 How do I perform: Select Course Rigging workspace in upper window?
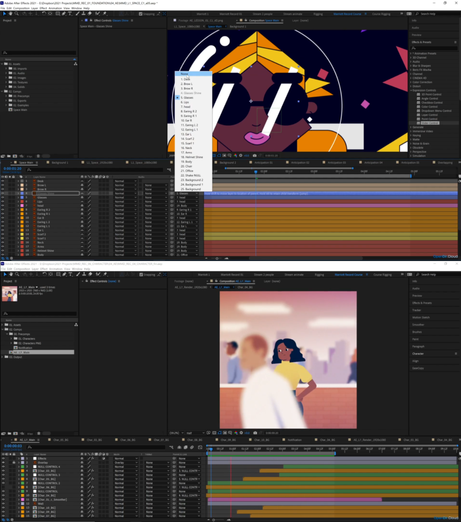pos(381,14)
